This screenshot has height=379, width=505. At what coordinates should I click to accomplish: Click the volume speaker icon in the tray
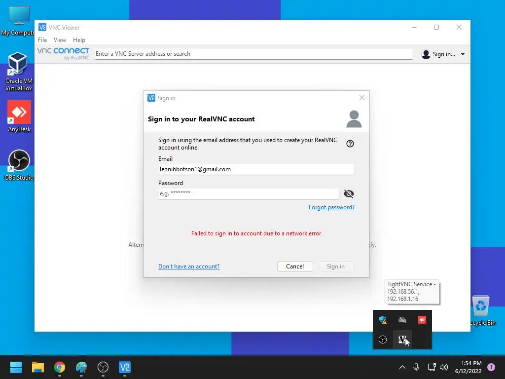point(444,367)
